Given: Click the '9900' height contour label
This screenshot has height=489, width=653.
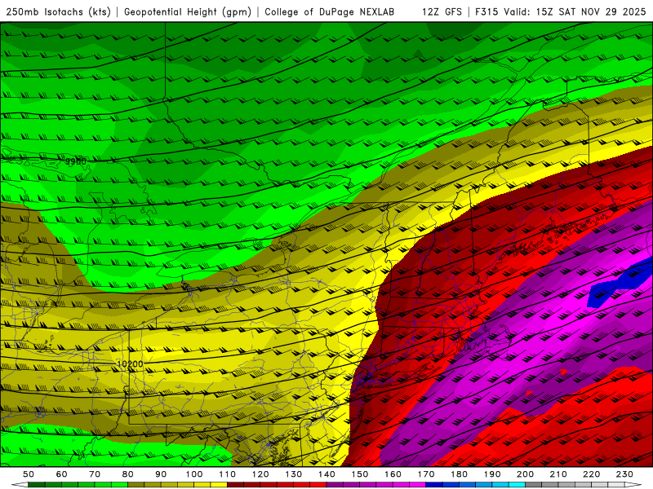Looking at the screenshot, I should tap(76, 161).
